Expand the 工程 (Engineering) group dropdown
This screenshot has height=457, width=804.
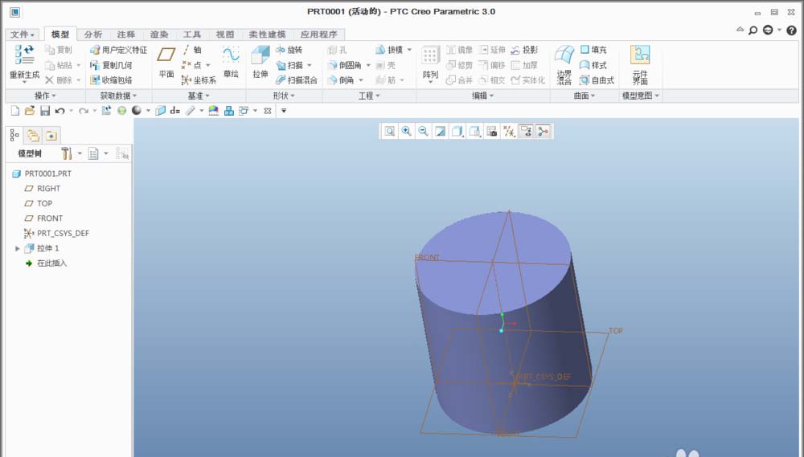(369, 96)
